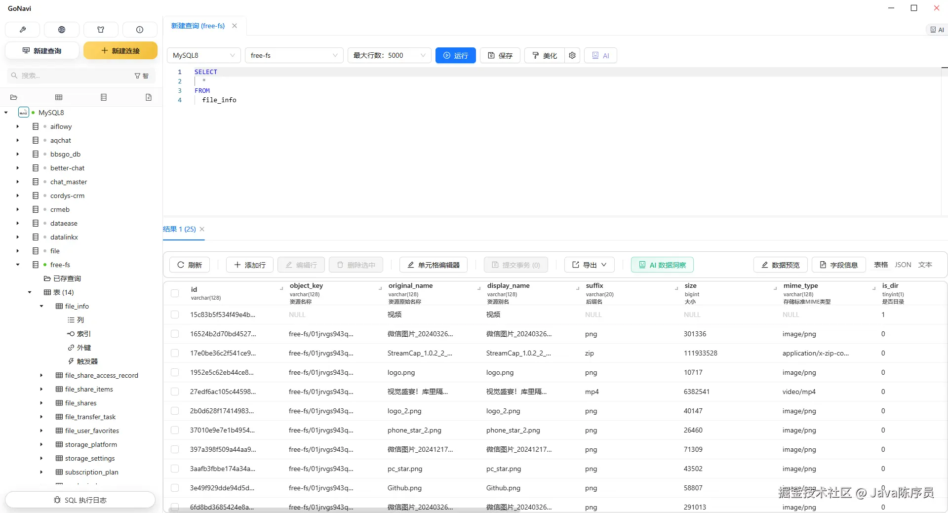
Task: Open formatter settings gear beside 美化
Action: pyautogui.click(x=572, y=55)
